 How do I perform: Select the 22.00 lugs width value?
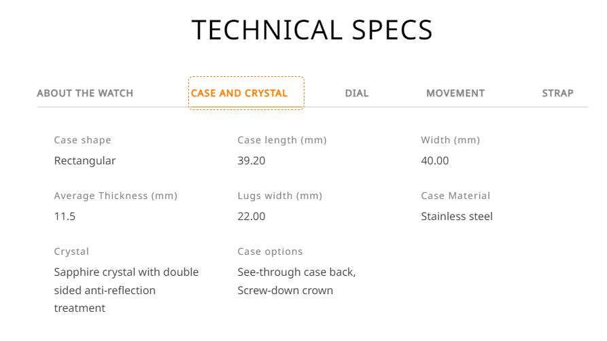point(252,217)
